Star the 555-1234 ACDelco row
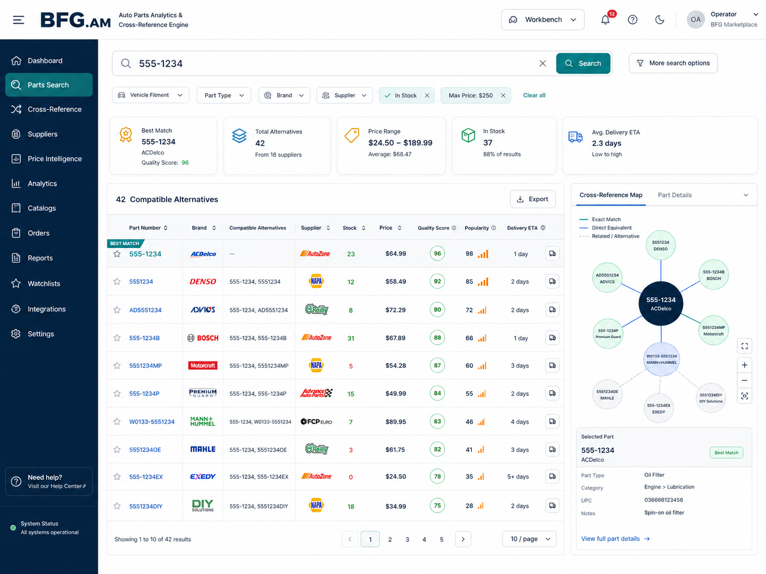This screenshot has width=766, height=574. pos(117,254)
